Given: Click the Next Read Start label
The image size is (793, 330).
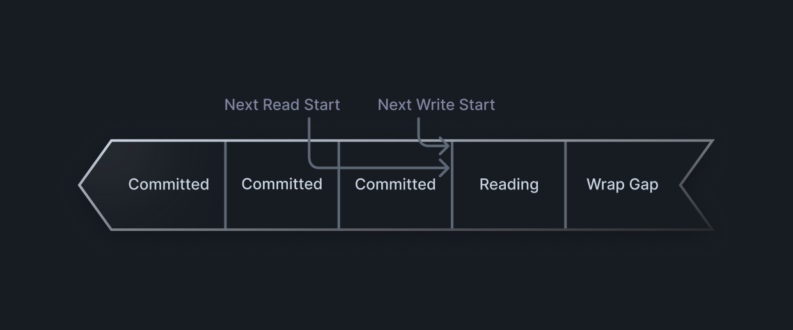Looking at the screenshot, I should tap(282, 105).
